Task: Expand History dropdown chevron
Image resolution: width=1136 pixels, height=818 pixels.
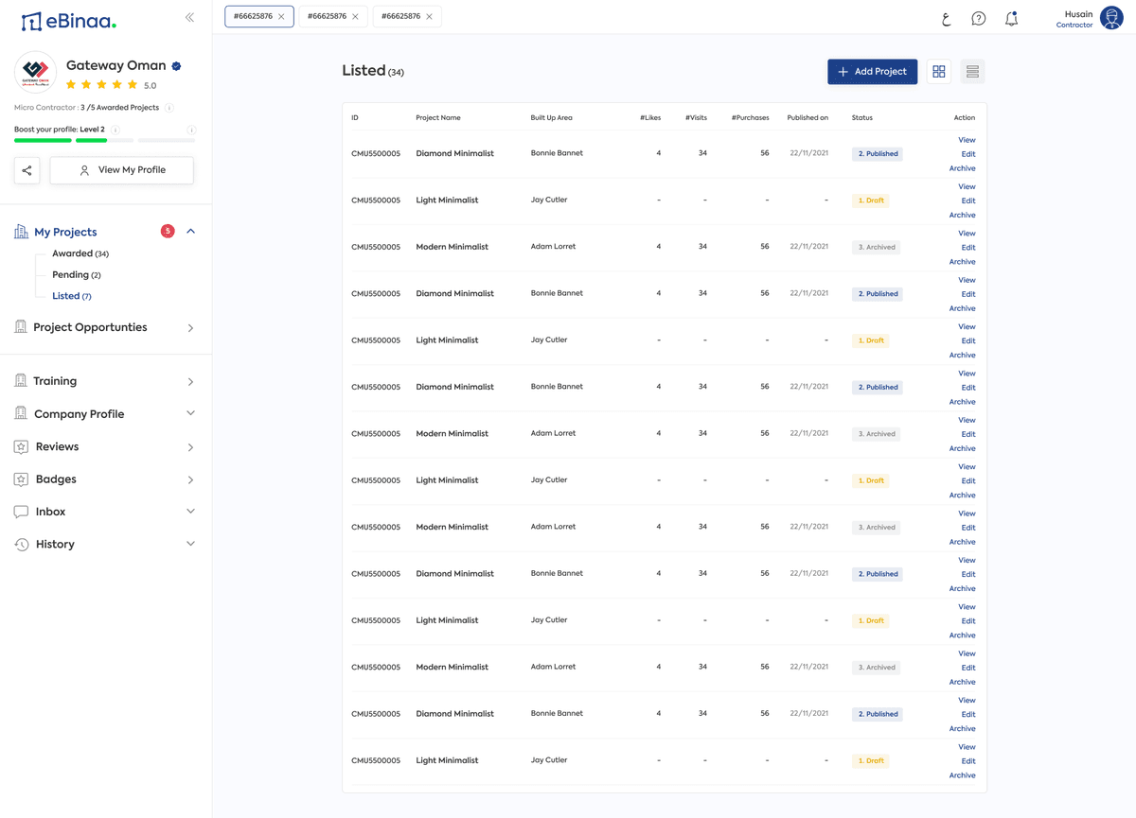Action: tap(190, 544)
